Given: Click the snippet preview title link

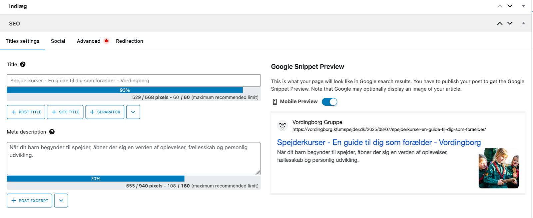Looking at the screenshot, I should click(x=379, y=142).
